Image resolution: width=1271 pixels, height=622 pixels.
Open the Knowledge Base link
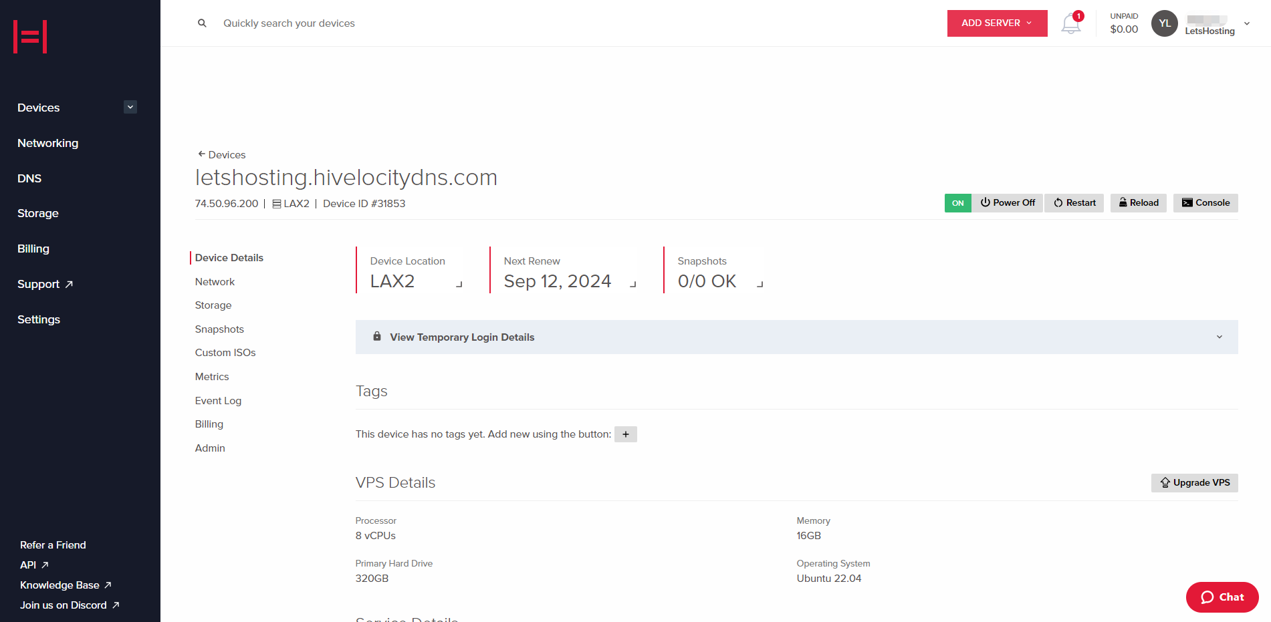pos(66,585)
